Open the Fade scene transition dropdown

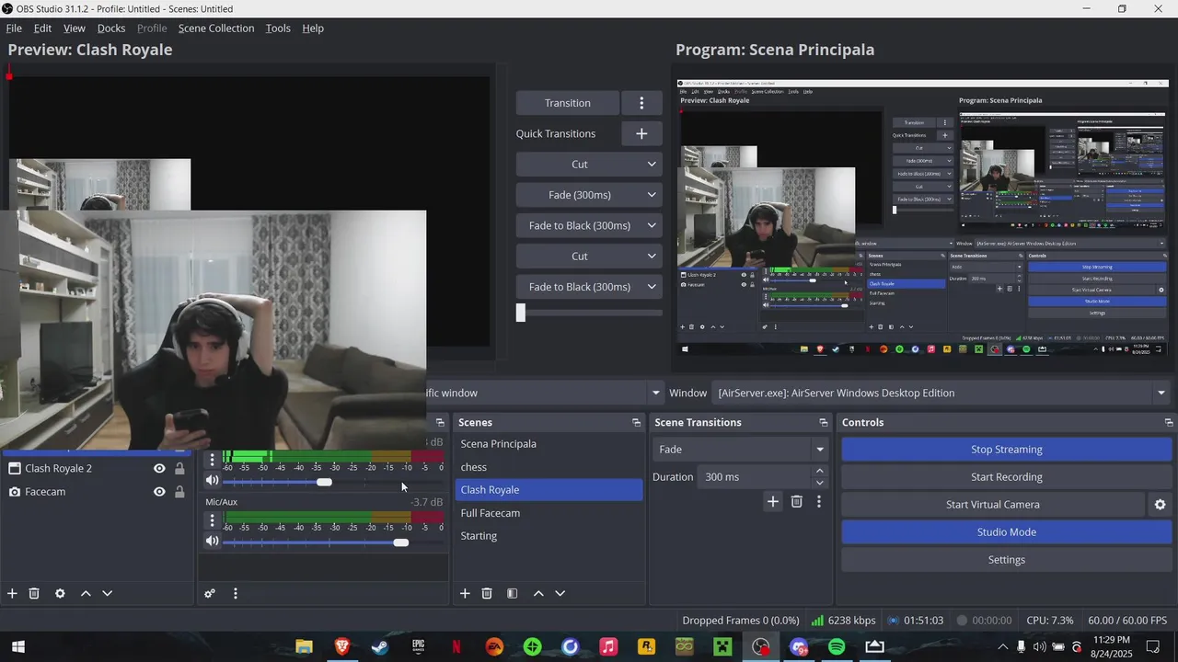tap(740, 450)
